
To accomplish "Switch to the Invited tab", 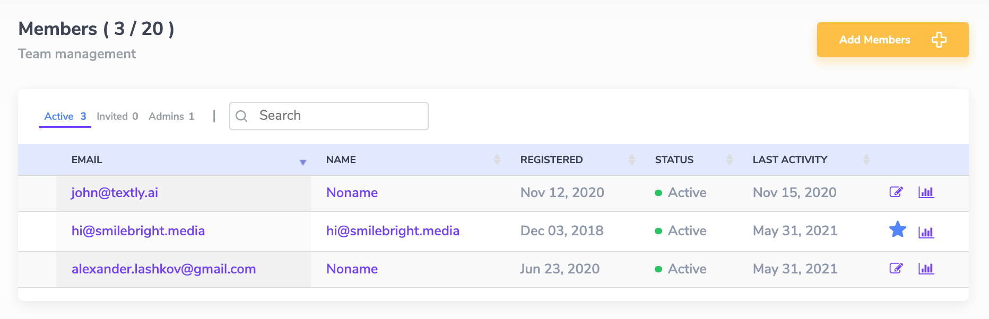I will click(x=117, y=117).
